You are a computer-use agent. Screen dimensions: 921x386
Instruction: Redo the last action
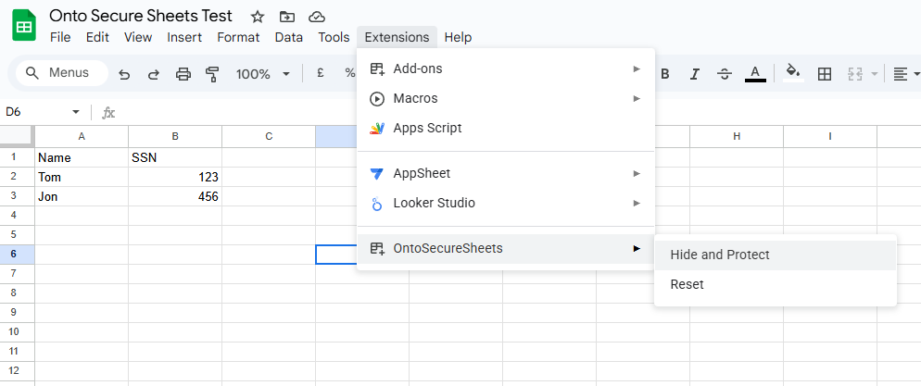tap(153, 74)
